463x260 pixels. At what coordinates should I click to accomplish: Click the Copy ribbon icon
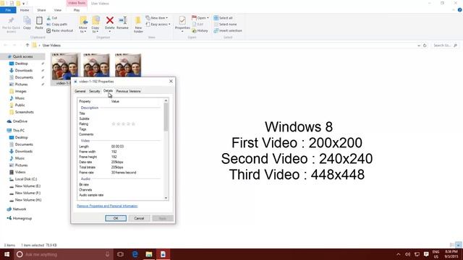[x=27, y=23]
